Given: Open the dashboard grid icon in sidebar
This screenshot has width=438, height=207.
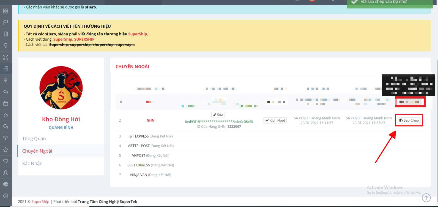Looking at the screenshot, I should tap(6, 11).
